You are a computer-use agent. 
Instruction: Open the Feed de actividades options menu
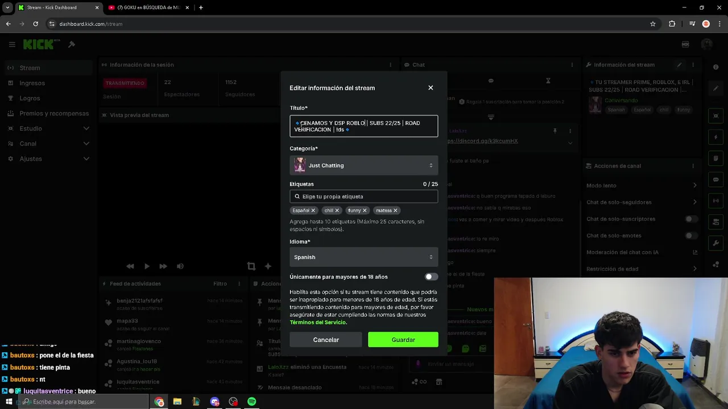coord(239,283)
